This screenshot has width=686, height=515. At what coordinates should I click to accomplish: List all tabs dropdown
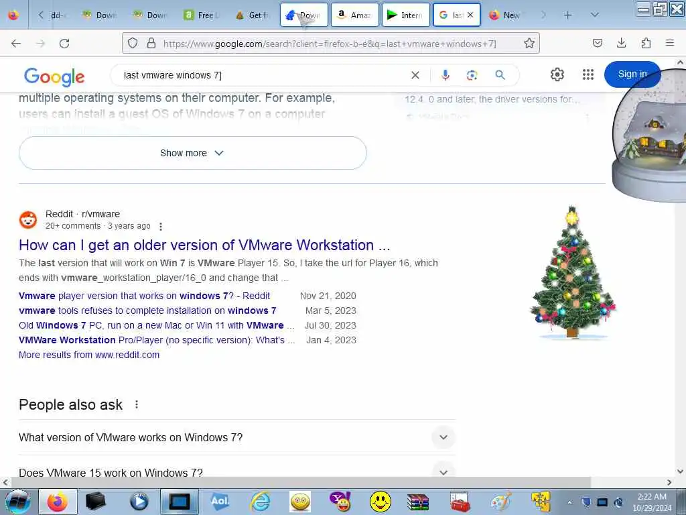pyautogui.click(x=594, y=15)
